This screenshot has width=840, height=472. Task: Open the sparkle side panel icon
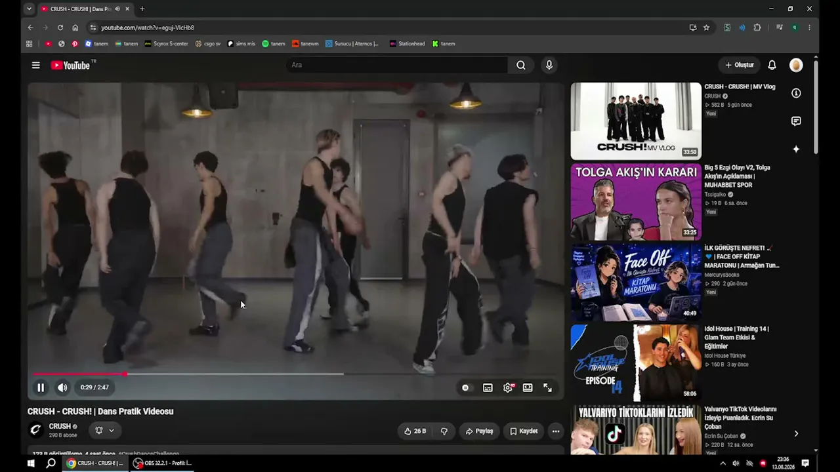point(796,149)
